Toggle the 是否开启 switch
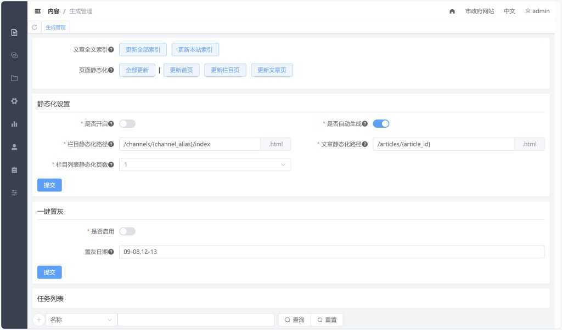562x330 pixels. (127, 124)
